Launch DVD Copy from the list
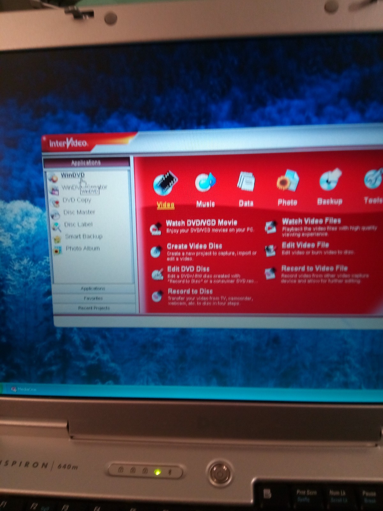Image resolution: width=383 pixels, height=511 pixels. point(77,200)
